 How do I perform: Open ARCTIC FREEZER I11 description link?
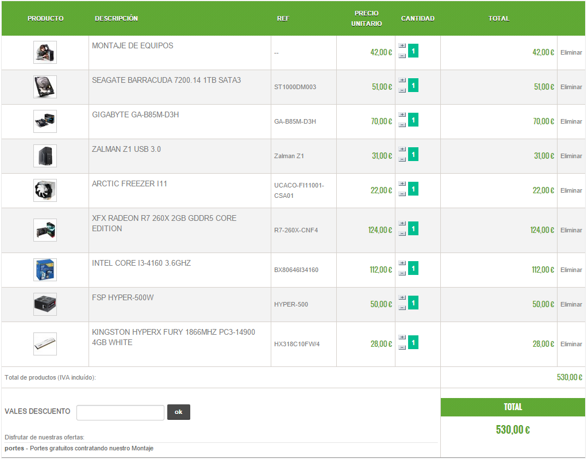coord(129,184)
